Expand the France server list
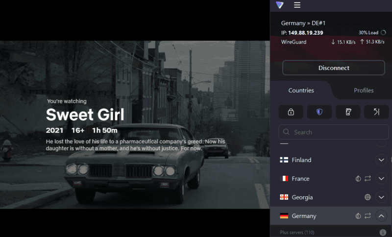 [381, 179]
